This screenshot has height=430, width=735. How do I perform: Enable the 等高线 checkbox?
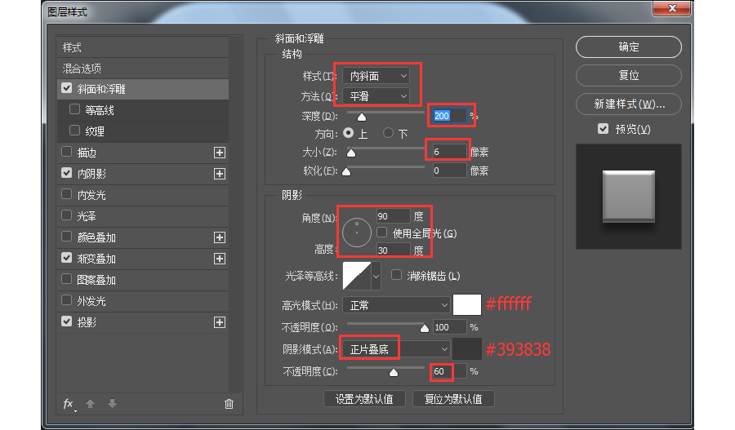(74, 109)
